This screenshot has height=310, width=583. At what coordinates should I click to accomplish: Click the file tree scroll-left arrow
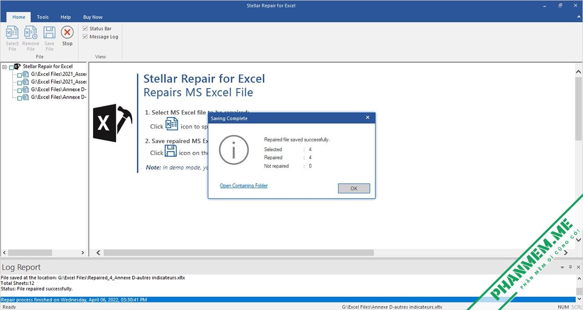coord(5,253)
